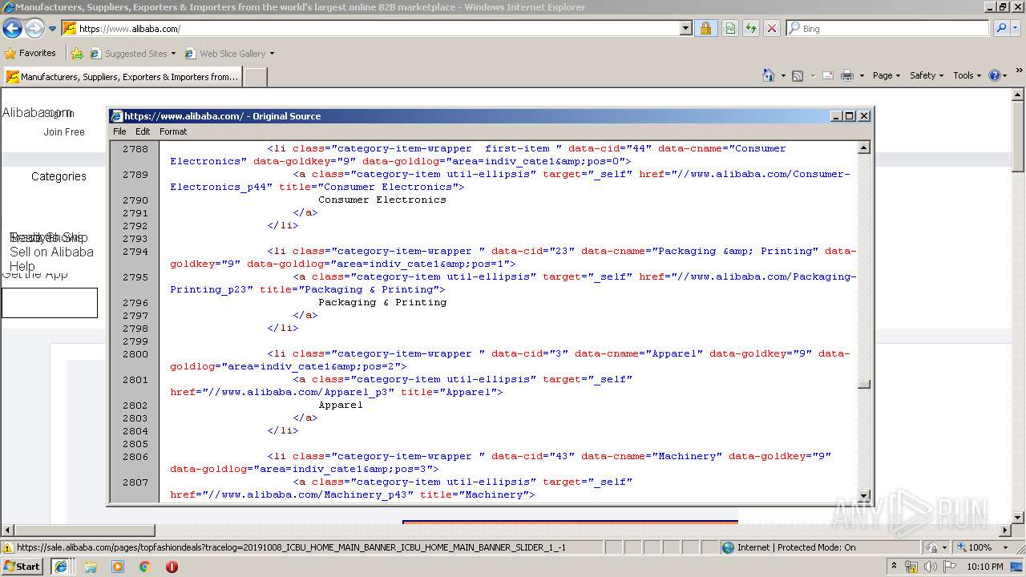Click source line number 2806
Screen dimensions: 1026x577
[x=135, y=456]
